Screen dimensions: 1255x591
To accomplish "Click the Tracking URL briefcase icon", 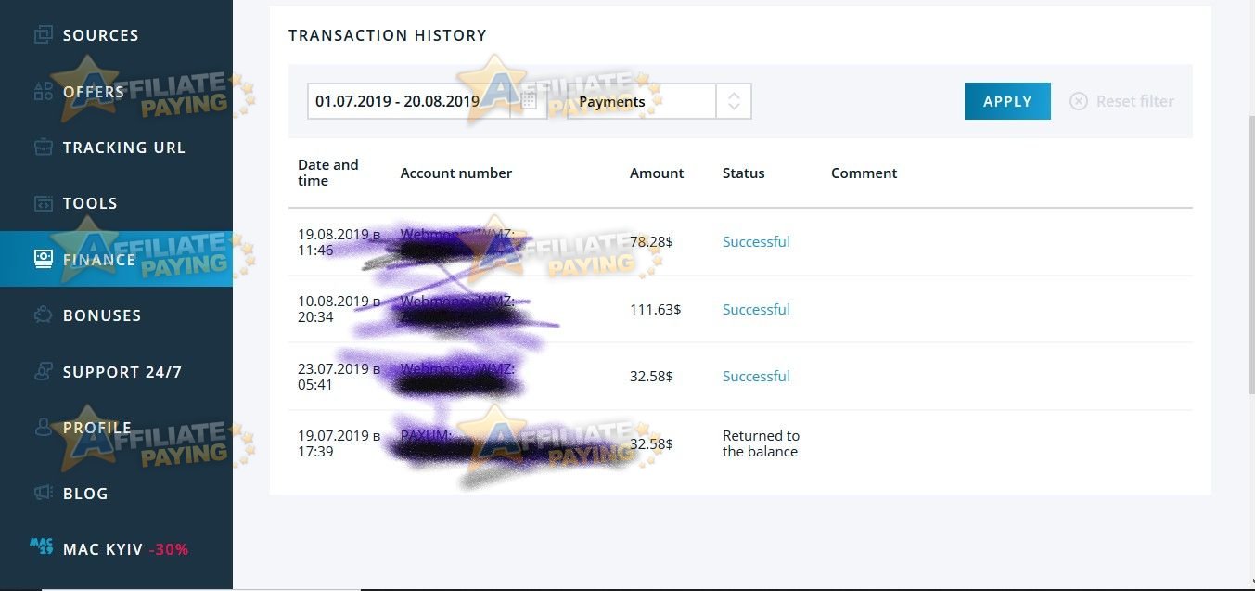I will pyautogui.click(x=44, y=147).
